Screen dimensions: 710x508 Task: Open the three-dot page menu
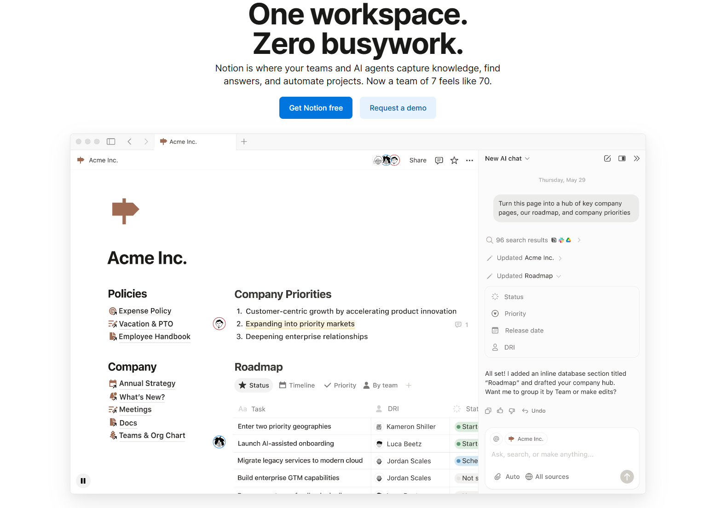pyautogui.click(x=469, y=160)
